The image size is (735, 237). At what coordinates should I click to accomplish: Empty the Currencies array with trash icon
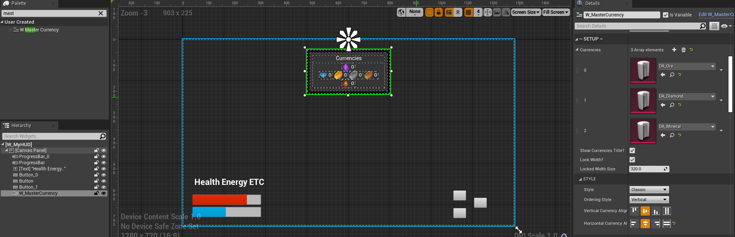coord(683,50)
